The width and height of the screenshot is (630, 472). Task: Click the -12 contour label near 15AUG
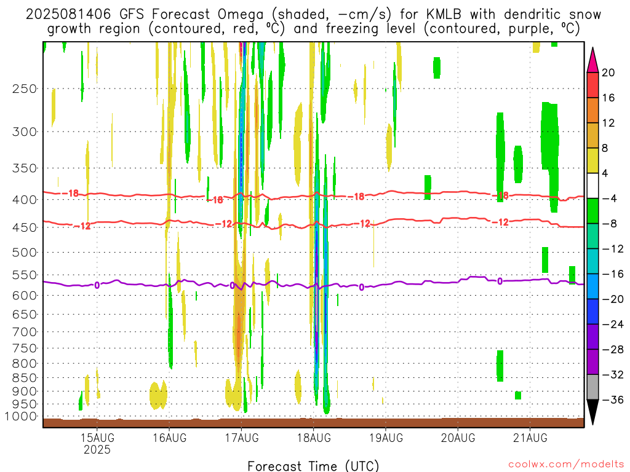83,226
